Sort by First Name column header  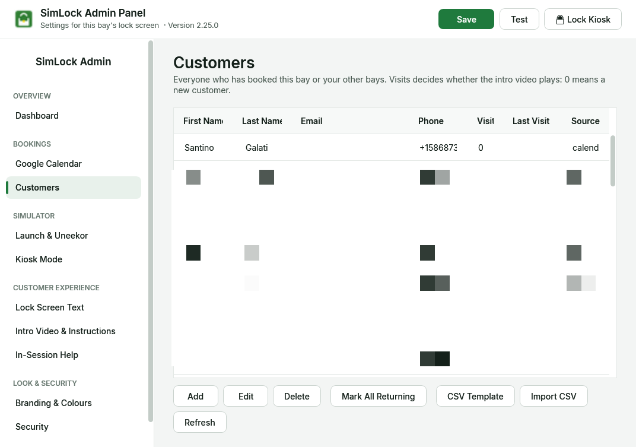[203, 121]
